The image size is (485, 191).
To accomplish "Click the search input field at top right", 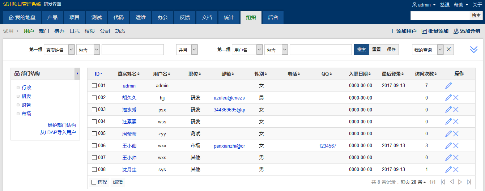I will (x=440, y=16).
